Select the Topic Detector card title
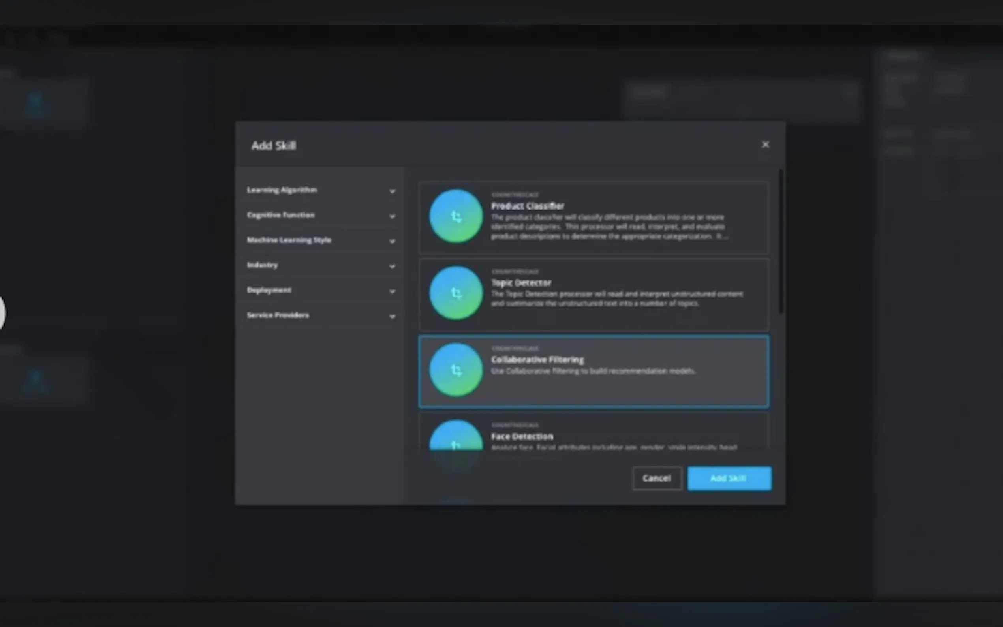The width and height of the screenshot is (1003, 627). (x=521, y=283)
